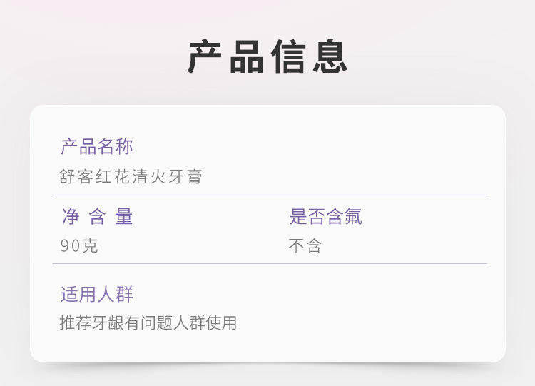Click the divider line below the product name
This screenshot has width=535, height=386.
[269, 195]
